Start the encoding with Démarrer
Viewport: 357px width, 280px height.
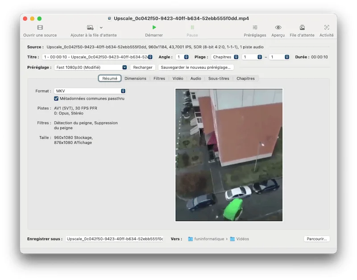[x=154, y=30]
